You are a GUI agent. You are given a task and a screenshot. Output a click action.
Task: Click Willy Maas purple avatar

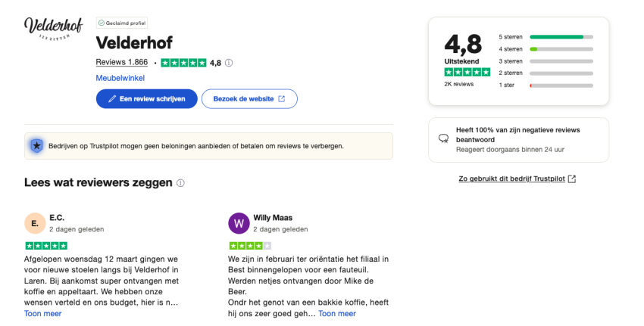(239, 223)
